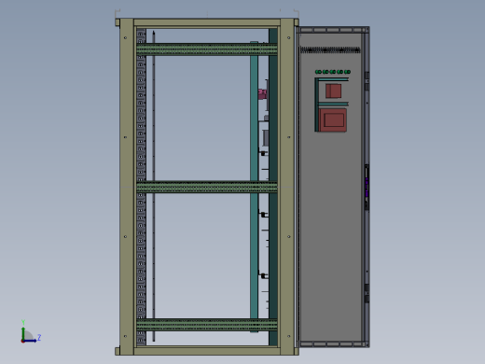Image resolution: width=485 pixels, height=364 pixels.
Task: Select the pink component near right rail
Action: click(x=262, y=94)
